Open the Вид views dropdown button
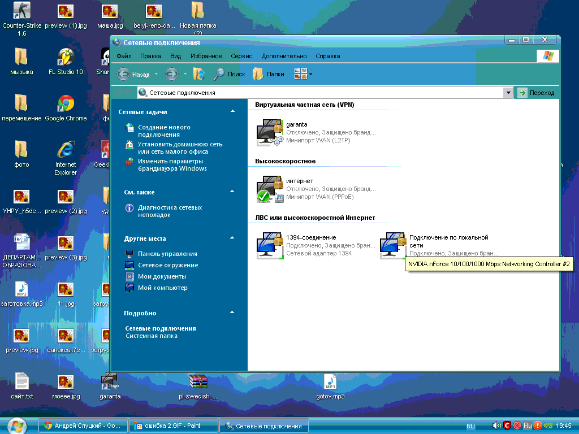The height and width of the screenshot is (434, 579). [x=303, y=74]
